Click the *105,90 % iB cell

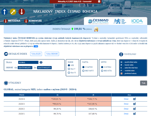(x=93, y=104)
